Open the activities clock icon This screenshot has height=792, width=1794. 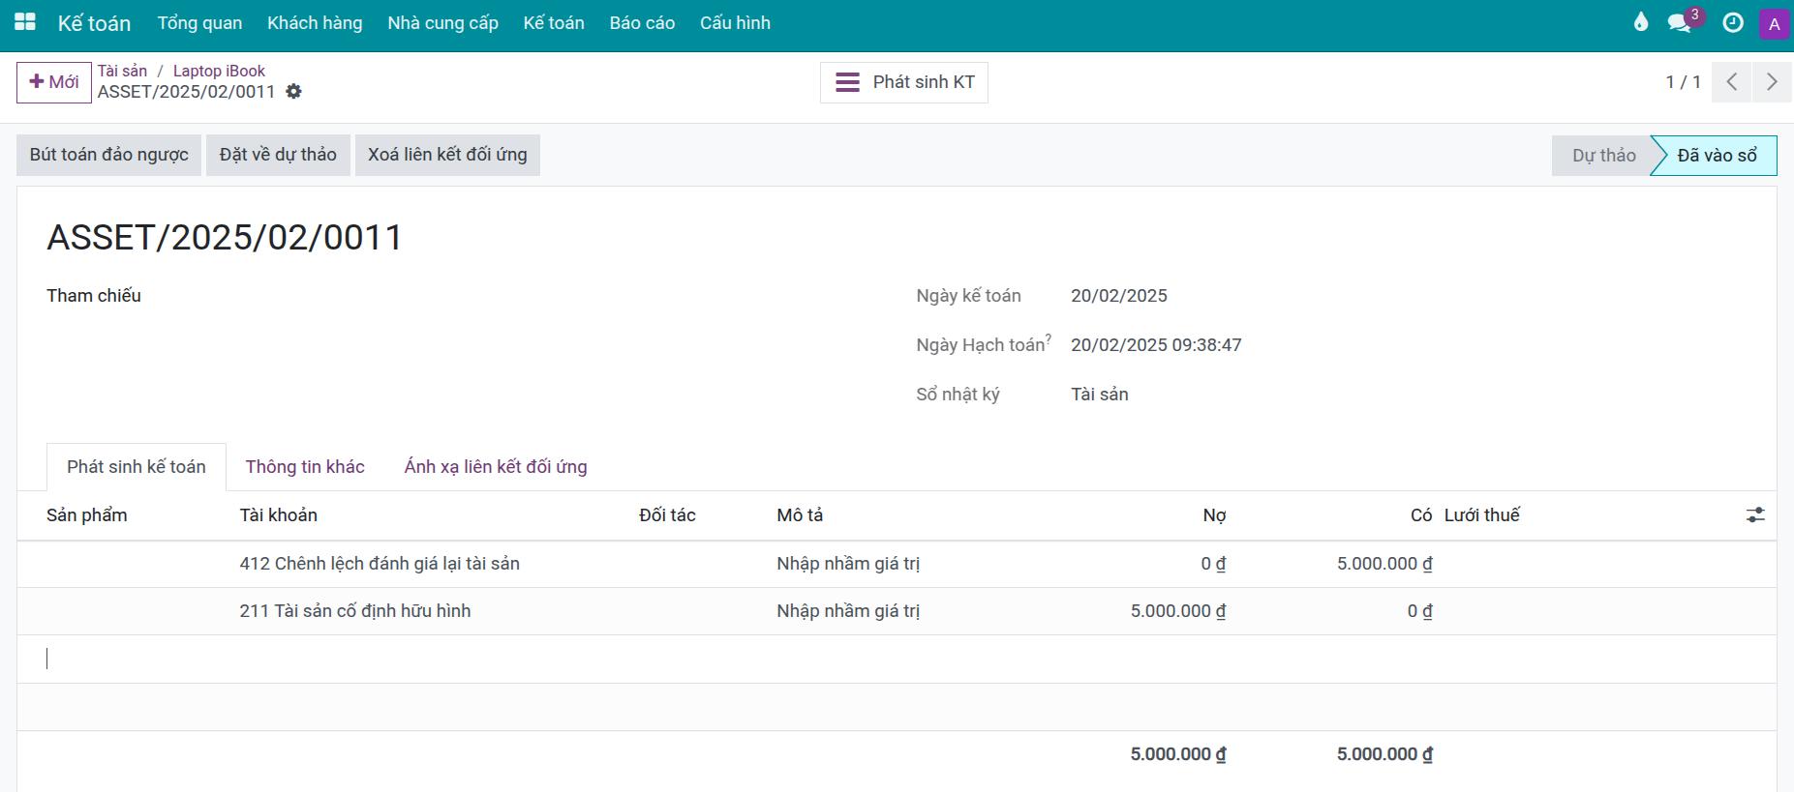point(1733,23)
